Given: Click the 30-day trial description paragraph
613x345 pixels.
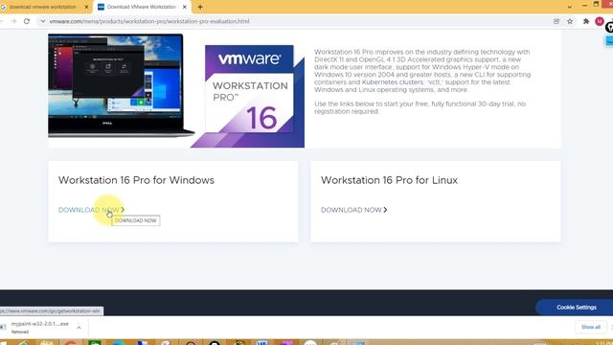Looking at the screenshot, I should point(420,107).
